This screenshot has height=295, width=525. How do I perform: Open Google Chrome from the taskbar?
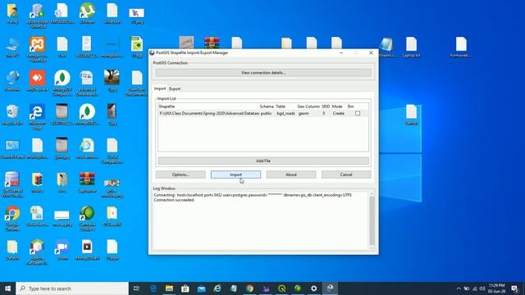tap(249, 288)
